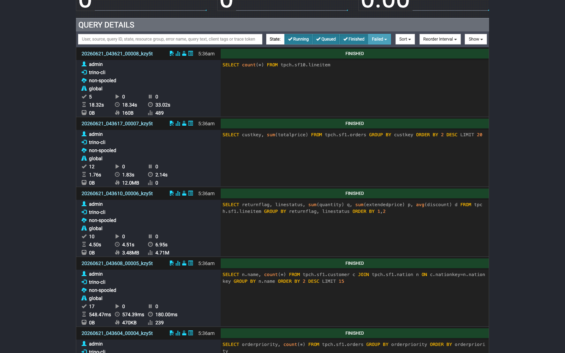The width and height of the screenshot is (565, 353).
Task: Click the file-download icon for query 00006
Action: coord(172,193)
